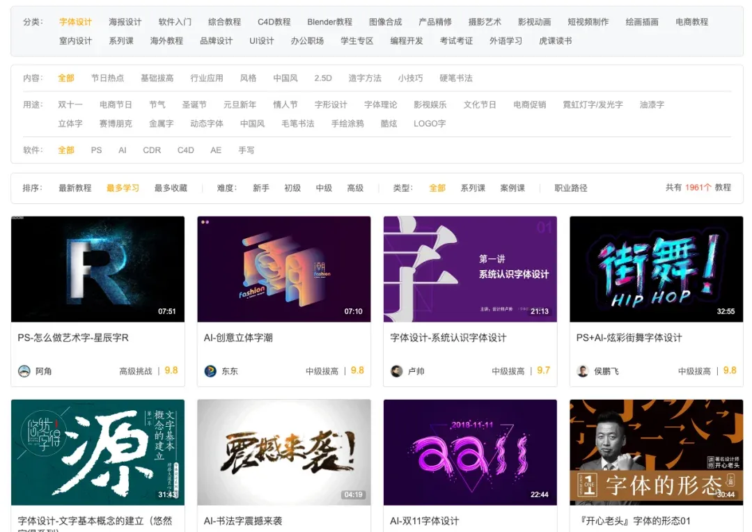Select 图像合成 category
Viewport: 752px width, 532px height.
[x=385, y=22]
